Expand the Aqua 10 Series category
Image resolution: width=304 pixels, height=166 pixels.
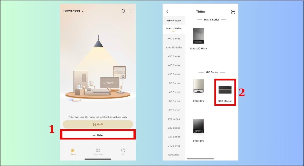(174, 47)
